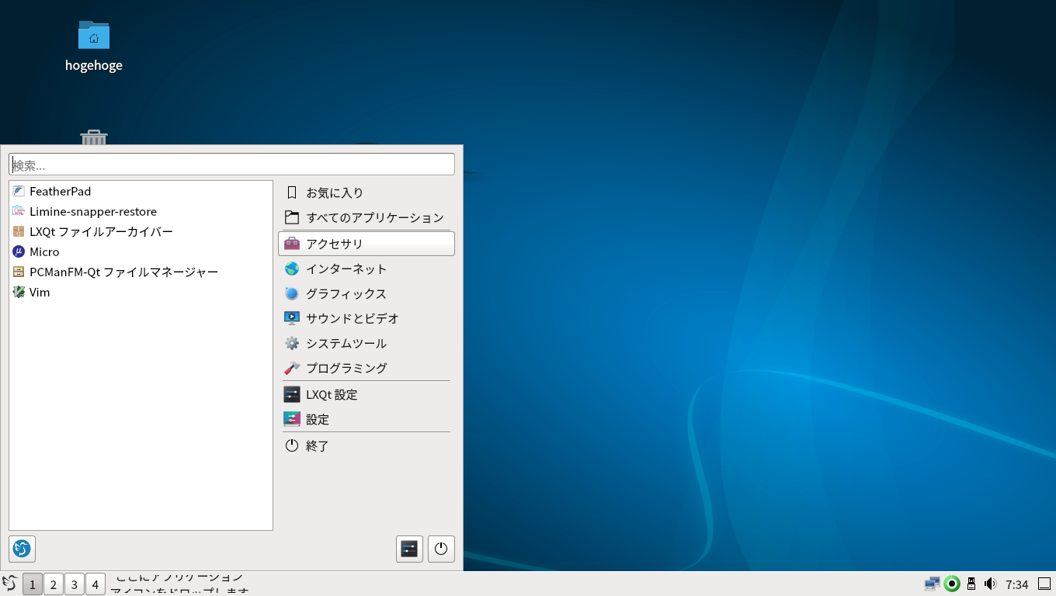Expand the インターネット category
This screenshot has width=1056, height=596.
(346, 269)
